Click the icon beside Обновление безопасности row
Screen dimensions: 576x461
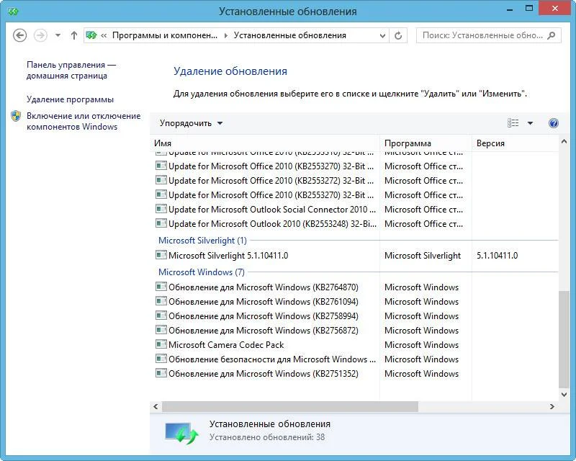(x=161, y=359)
